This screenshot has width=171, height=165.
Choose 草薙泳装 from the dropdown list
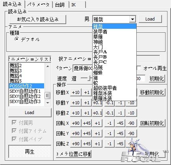[x=115, y=98]
